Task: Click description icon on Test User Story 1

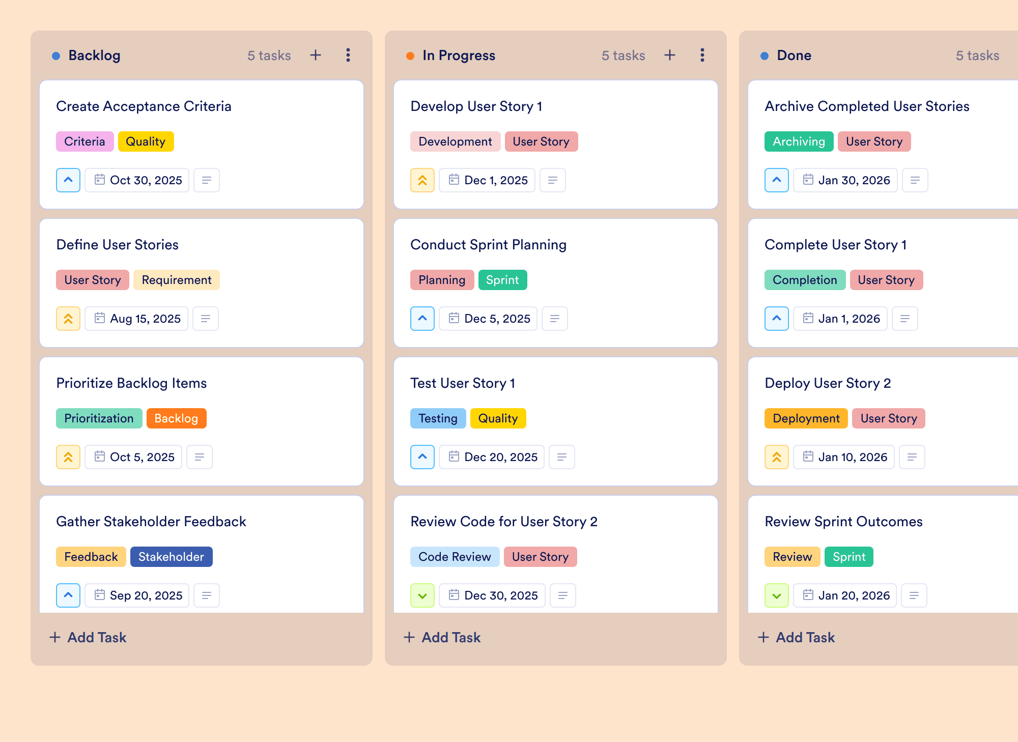Action: pos(562,457)
